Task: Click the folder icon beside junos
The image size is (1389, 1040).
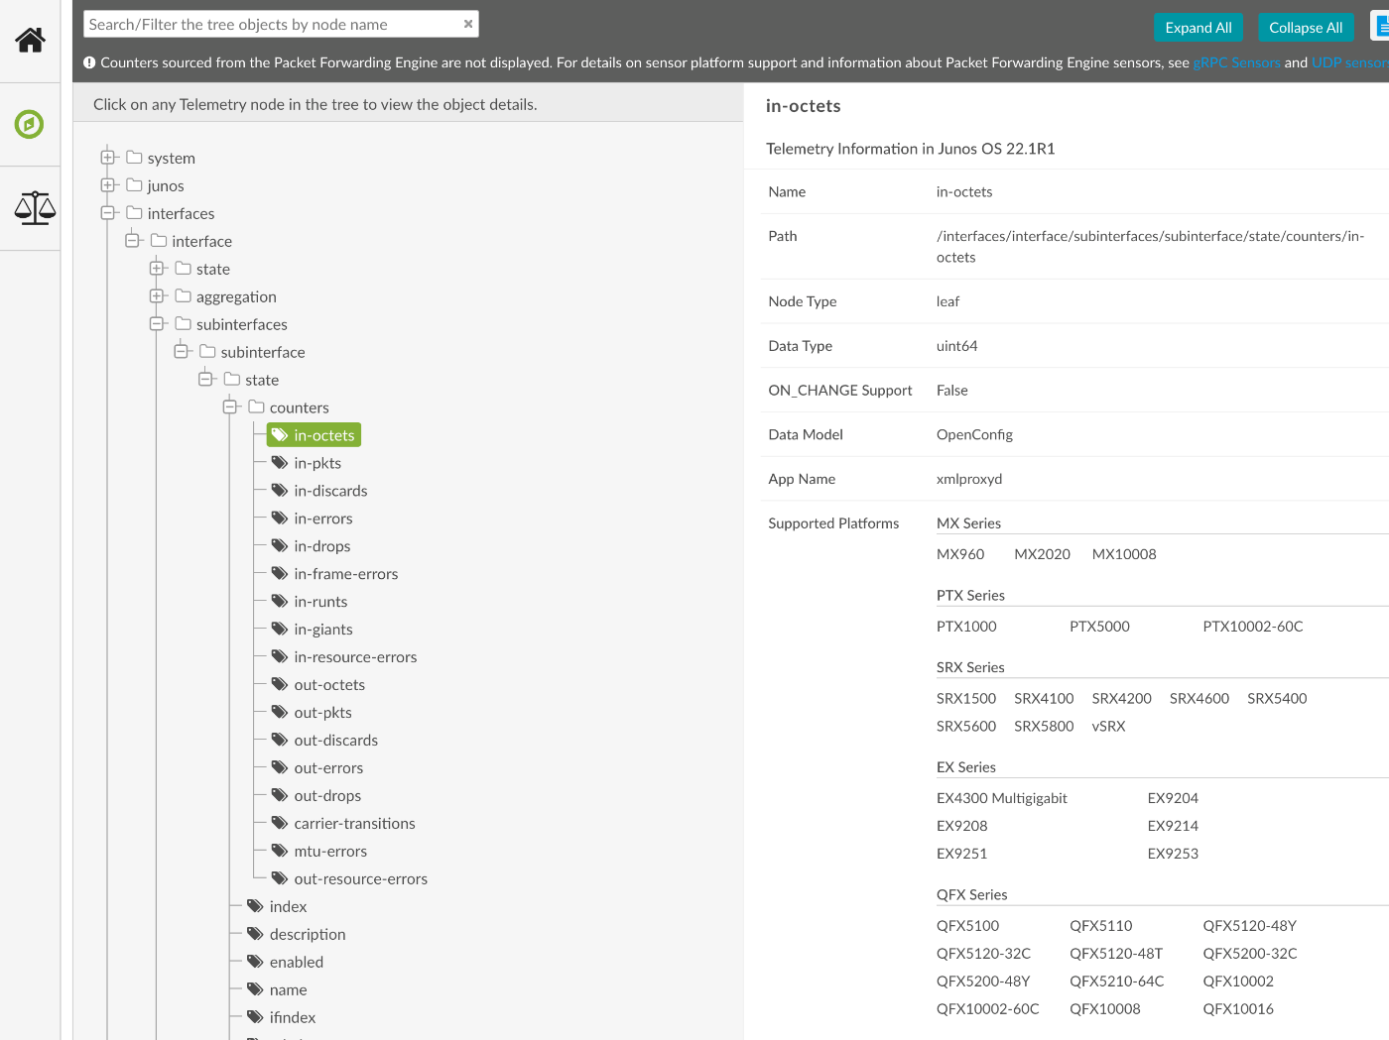Action: [134, 185]
